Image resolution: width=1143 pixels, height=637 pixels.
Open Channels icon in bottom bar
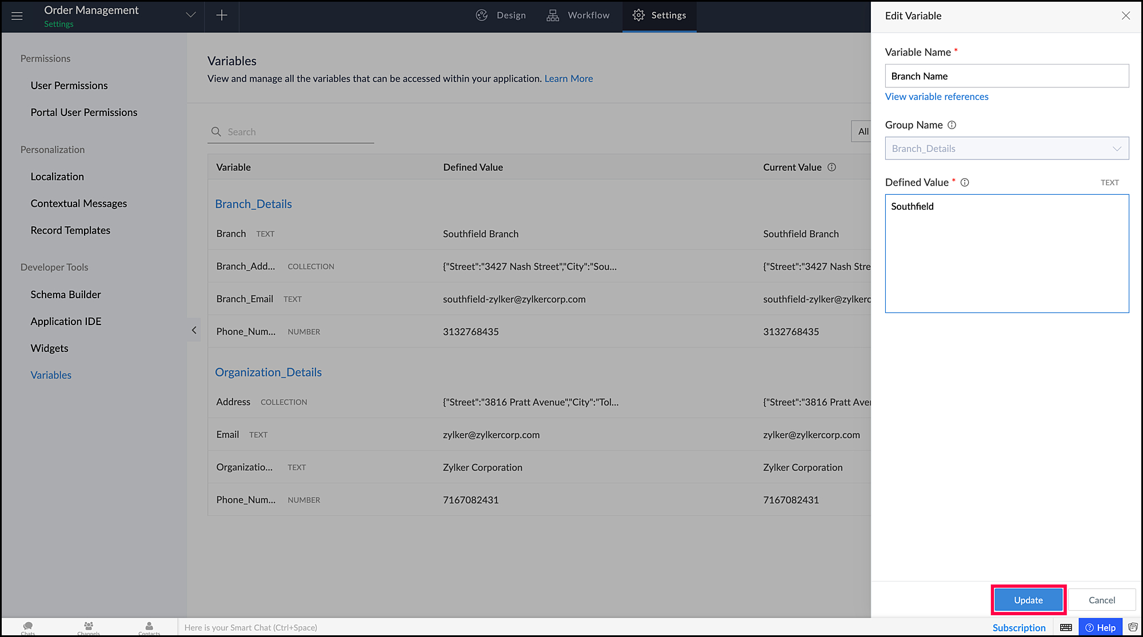pos(89,627)
